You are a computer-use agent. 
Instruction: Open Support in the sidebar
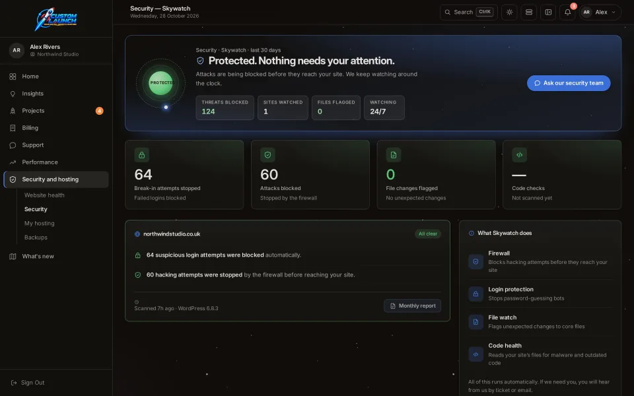[x=55, y=145]
